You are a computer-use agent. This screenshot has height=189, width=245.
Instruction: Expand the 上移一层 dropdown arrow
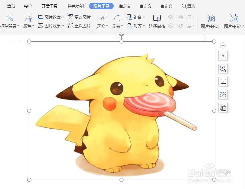coord(193,17)
